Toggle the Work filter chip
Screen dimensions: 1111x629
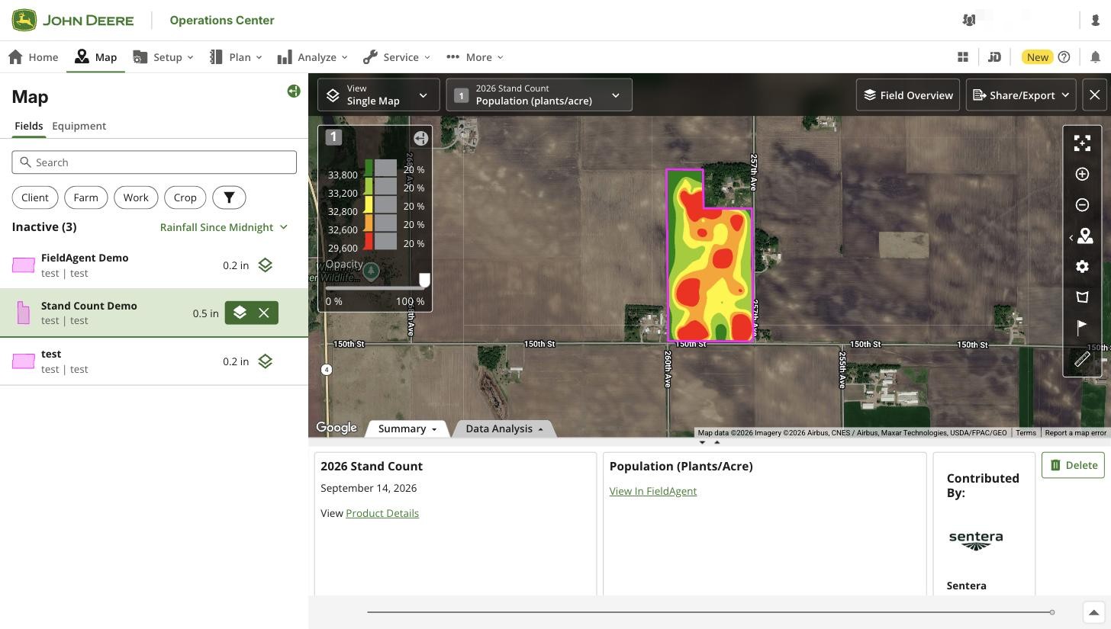[x=136, y=197]
